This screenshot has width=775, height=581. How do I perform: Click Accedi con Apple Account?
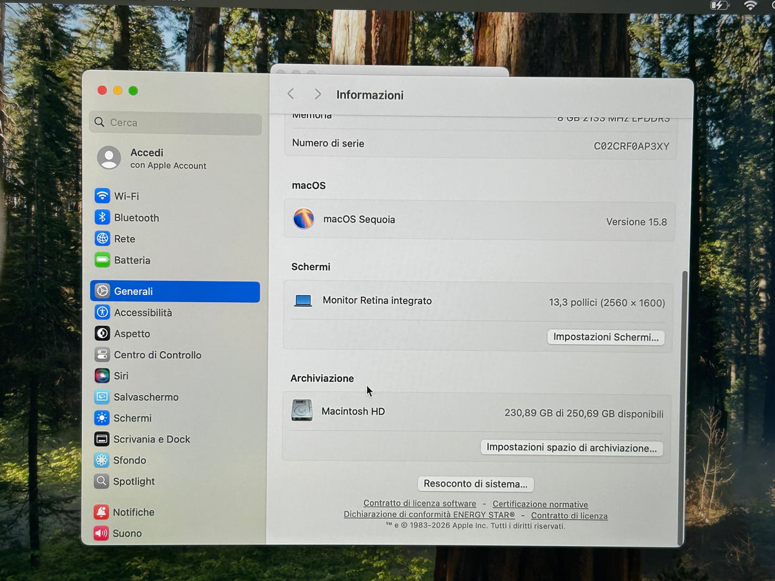168,158
